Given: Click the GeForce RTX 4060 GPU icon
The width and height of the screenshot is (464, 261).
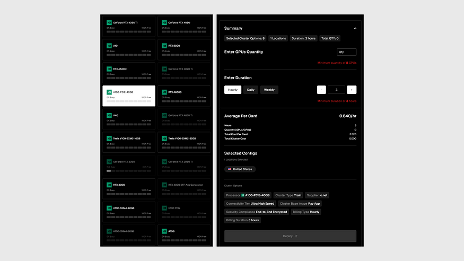Looking at the screenshot, I should click(164, 22).
